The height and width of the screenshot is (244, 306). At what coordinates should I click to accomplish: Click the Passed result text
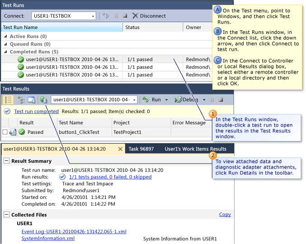point(35,132)
